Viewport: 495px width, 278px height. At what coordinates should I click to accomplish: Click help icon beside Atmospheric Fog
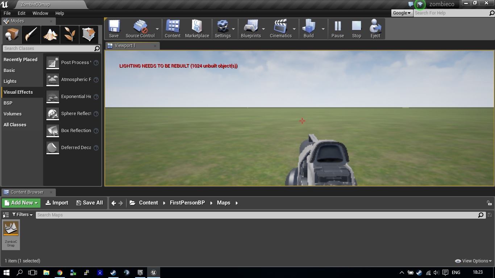(x=96, y=80)
